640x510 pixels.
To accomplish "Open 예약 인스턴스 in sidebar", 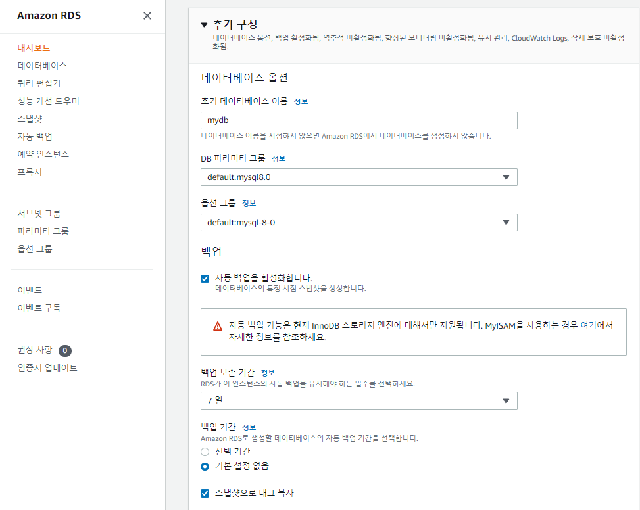I will pyautogui.click(x=43, y=154).
